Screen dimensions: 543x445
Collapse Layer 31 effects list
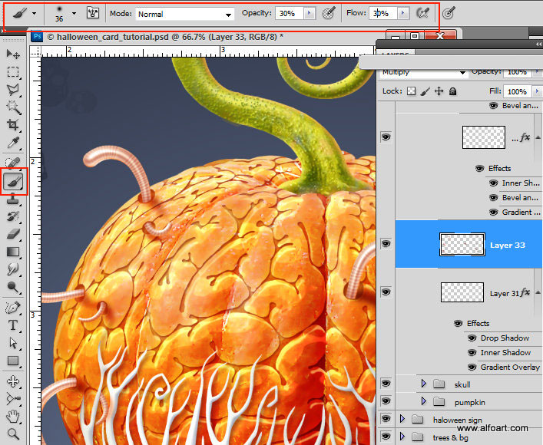pos(538,292)
